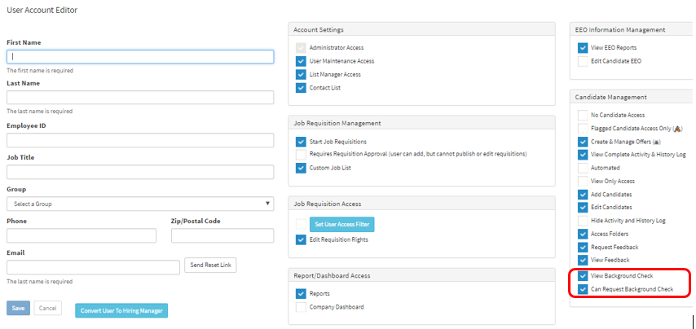
Task: Select the Zip/Postal Code input box
Action: [222, 235]
